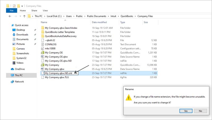Go up one folder level arrow

pos(24,16)
